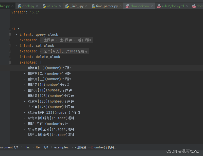Click the Item 3/4 breadcrumb
The height and width of the screenshot is (156, 203).
click(42, 147)
